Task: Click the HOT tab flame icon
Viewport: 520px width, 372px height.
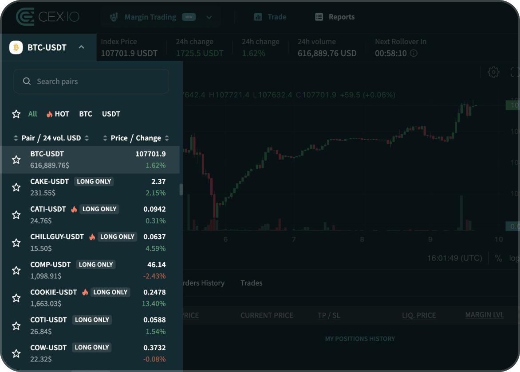Action: pos(49,114)
